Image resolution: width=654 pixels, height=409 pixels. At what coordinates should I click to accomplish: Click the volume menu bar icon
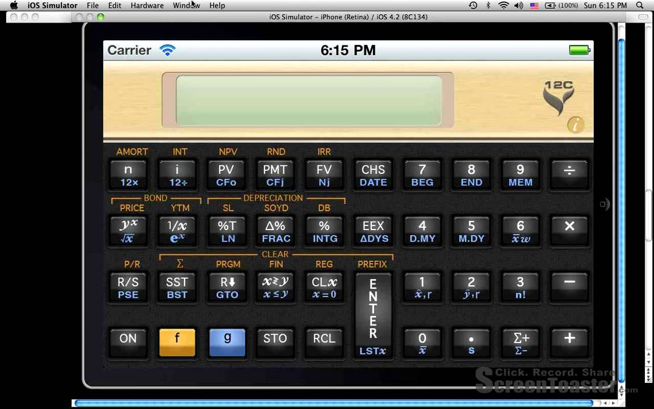pos(518,6)
